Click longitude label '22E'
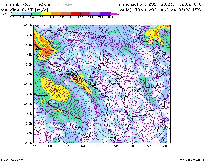This screenshot has height=162, width=210. [149, 146]
